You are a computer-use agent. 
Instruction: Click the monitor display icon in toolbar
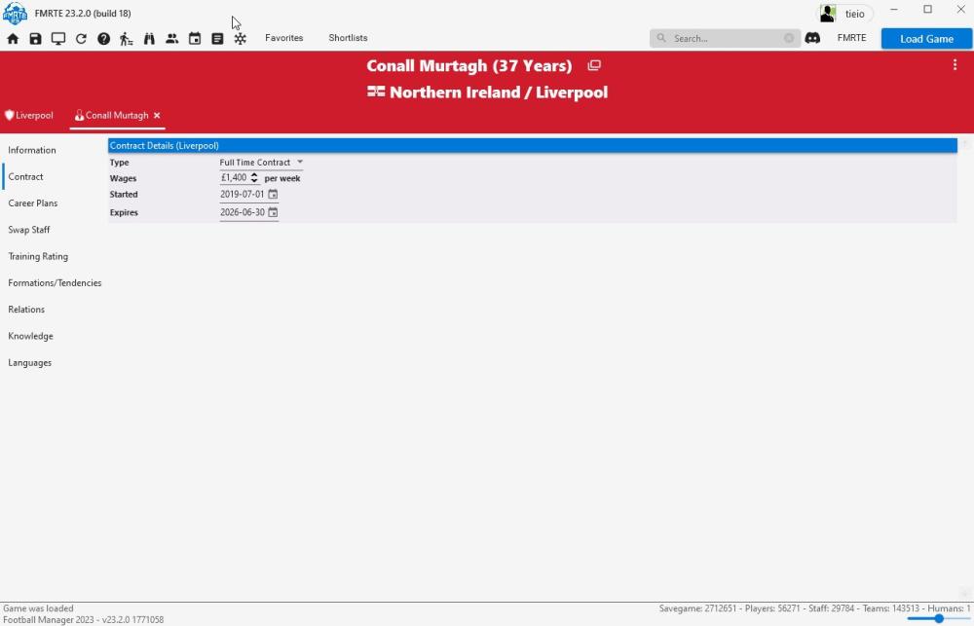[58, 39]
